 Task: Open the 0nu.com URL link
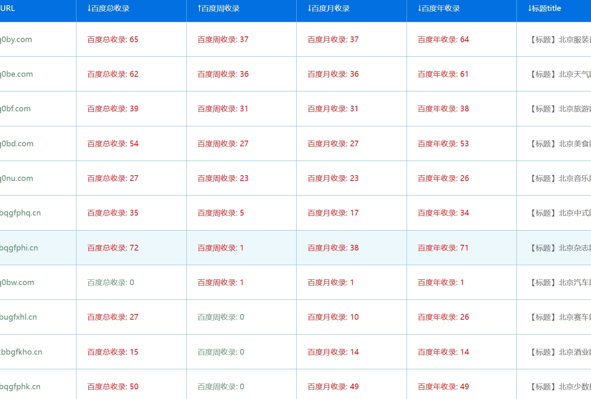point(17,178)
